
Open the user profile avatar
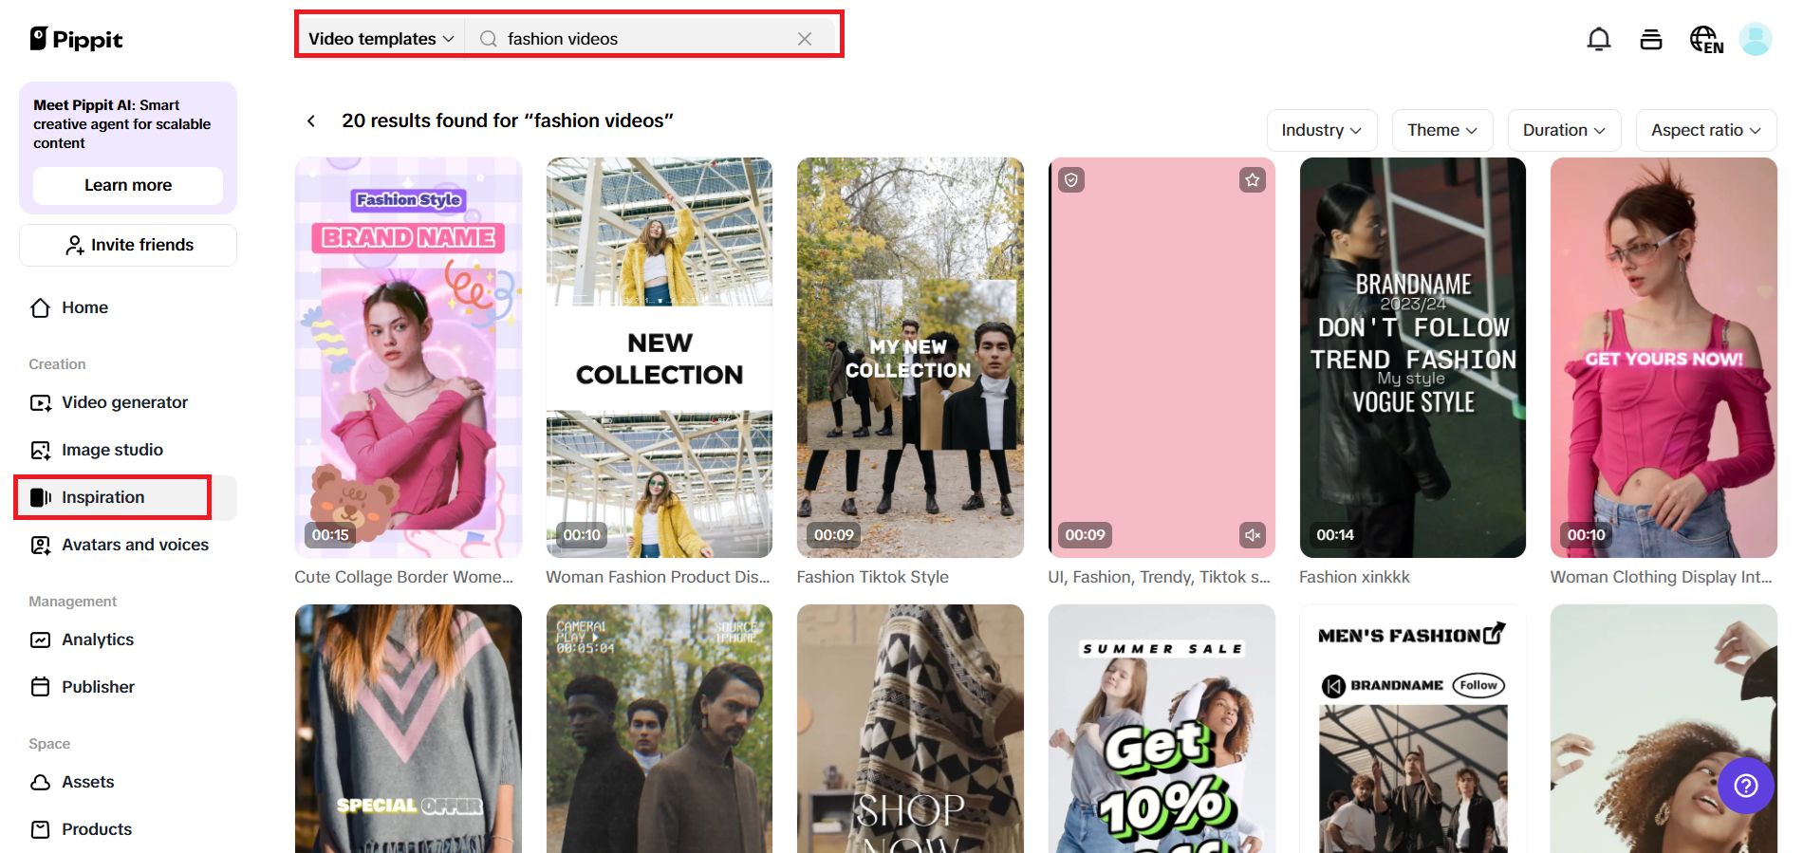click(x=1755, y=39)
